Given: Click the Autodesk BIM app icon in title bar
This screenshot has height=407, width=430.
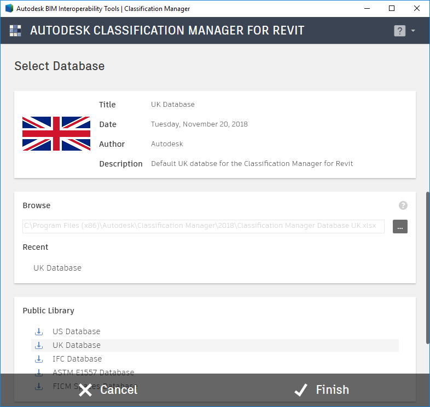Looking at the screenshot, I should [x=9, y=9].
